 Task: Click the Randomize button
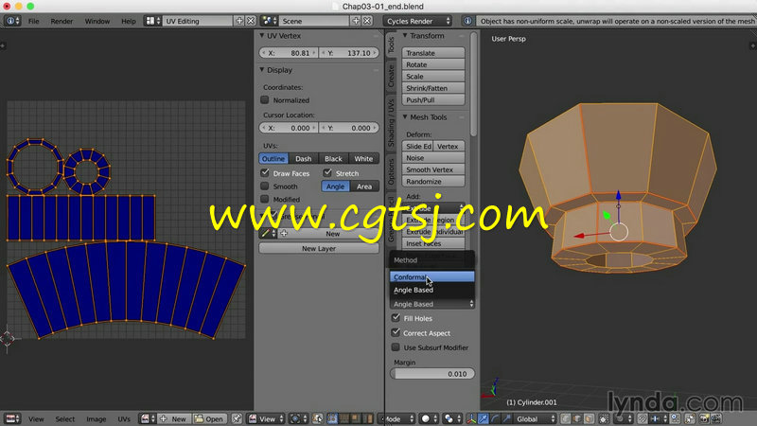pos(433,181)
